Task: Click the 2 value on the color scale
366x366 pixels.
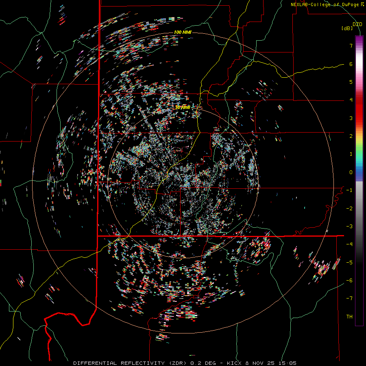Action: point(351,136)
